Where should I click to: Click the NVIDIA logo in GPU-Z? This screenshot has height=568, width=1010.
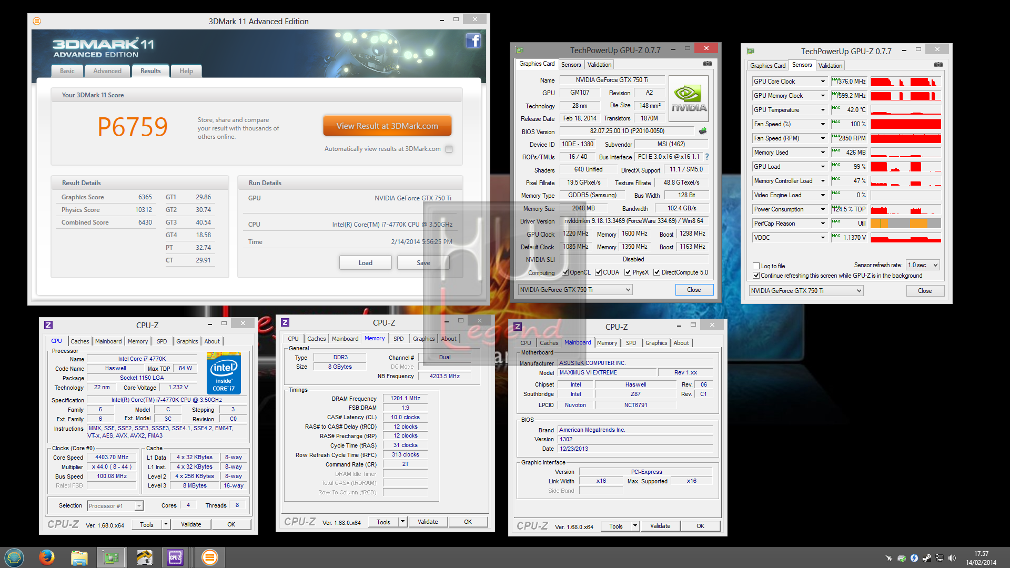point(688,98)
